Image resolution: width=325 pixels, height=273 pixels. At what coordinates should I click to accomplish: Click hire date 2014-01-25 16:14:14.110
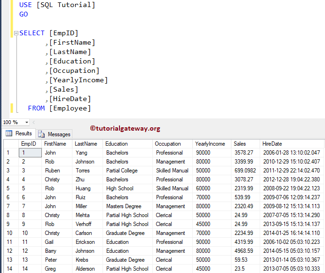tap(292, 233)
